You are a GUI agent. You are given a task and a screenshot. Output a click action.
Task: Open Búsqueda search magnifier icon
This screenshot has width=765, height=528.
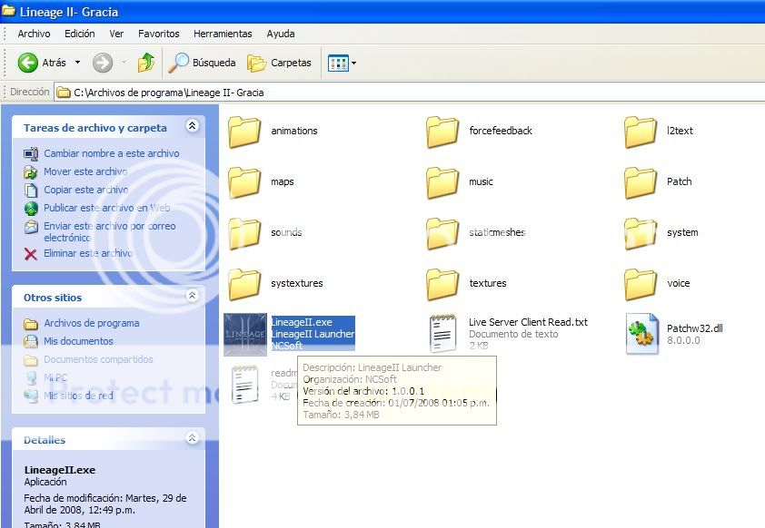(x=178, y=63)
